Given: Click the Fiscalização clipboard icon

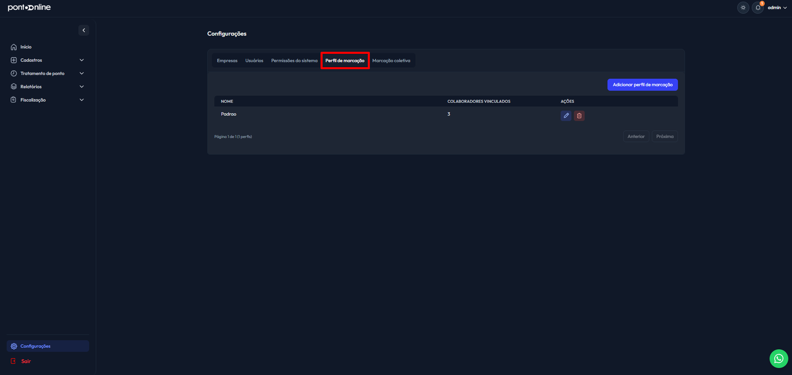Looking at the screenshot, I should pos(14,100).
